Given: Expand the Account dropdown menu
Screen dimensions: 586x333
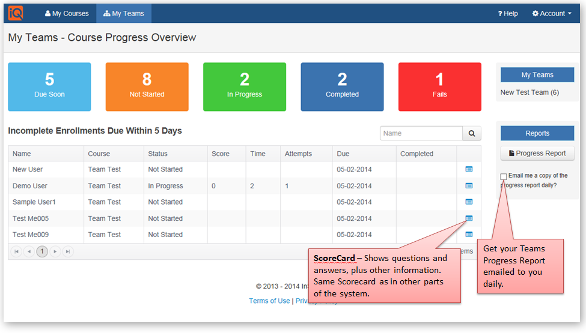Looking at the screenshot, I should point(552,13).
